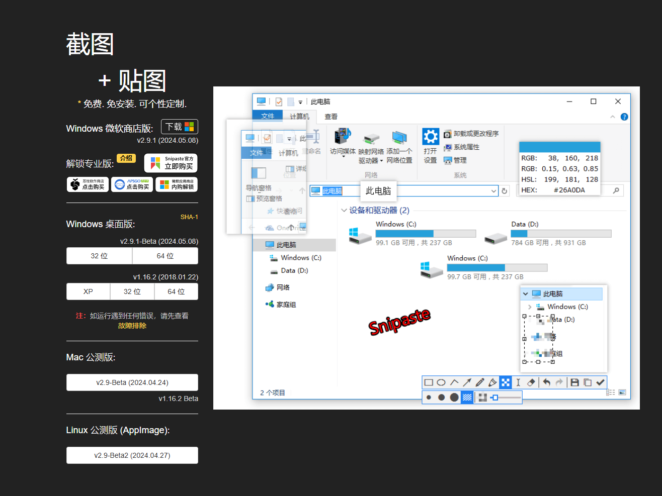Select the arrow annotation tool
This screenshot has width=662, height=496.
point(467,382)
